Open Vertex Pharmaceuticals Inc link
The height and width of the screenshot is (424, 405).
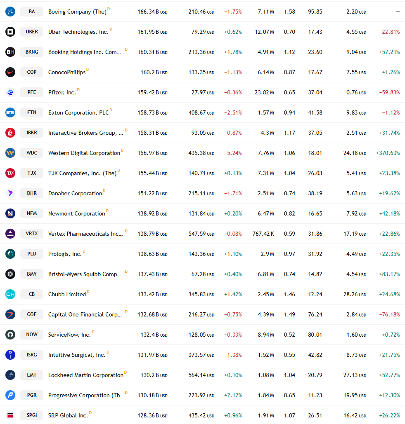pos(85,234)
